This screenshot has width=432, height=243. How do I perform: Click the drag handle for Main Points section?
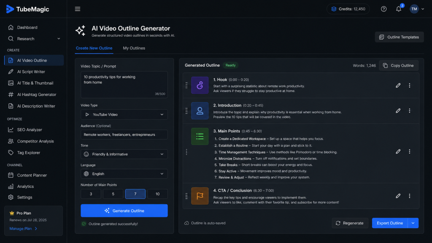coord(186,152)
